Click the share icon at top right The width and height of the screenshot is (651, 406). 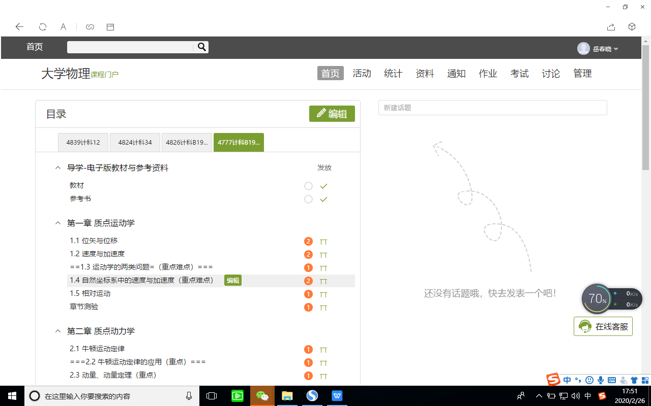click(x=611, y=27)
